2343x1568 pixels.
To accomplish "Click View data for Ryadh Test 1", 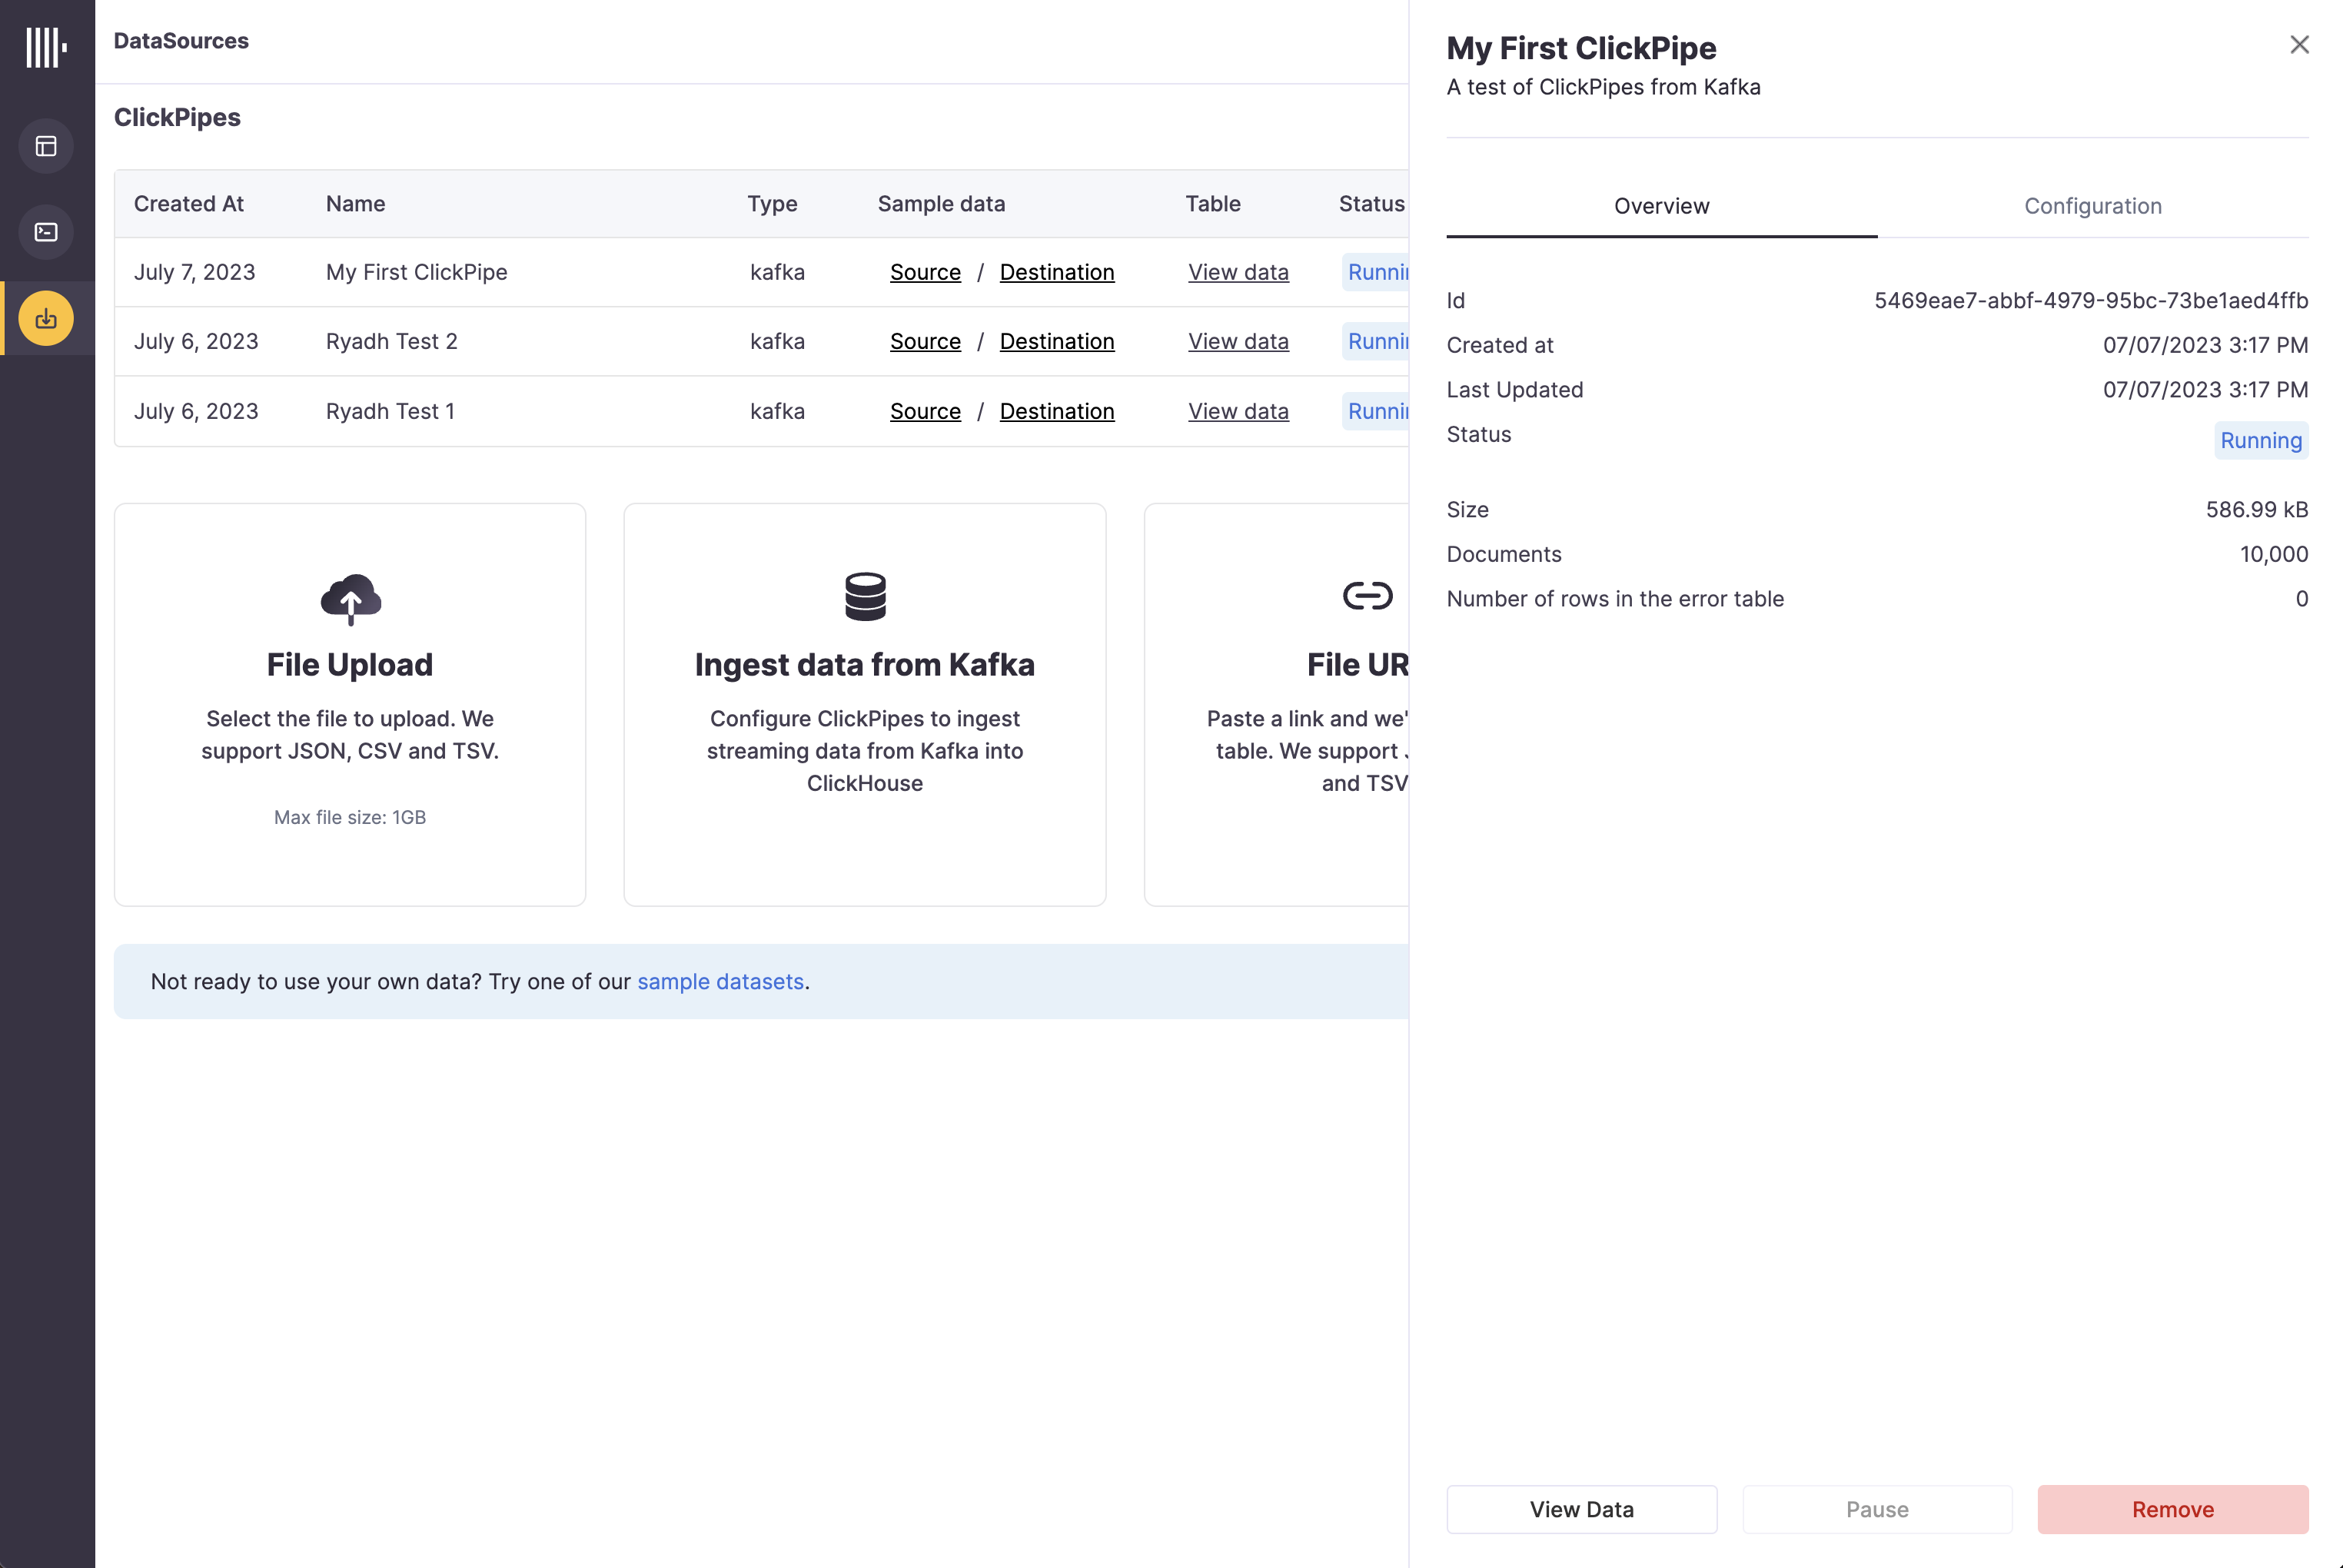I will pos(1238,412).
